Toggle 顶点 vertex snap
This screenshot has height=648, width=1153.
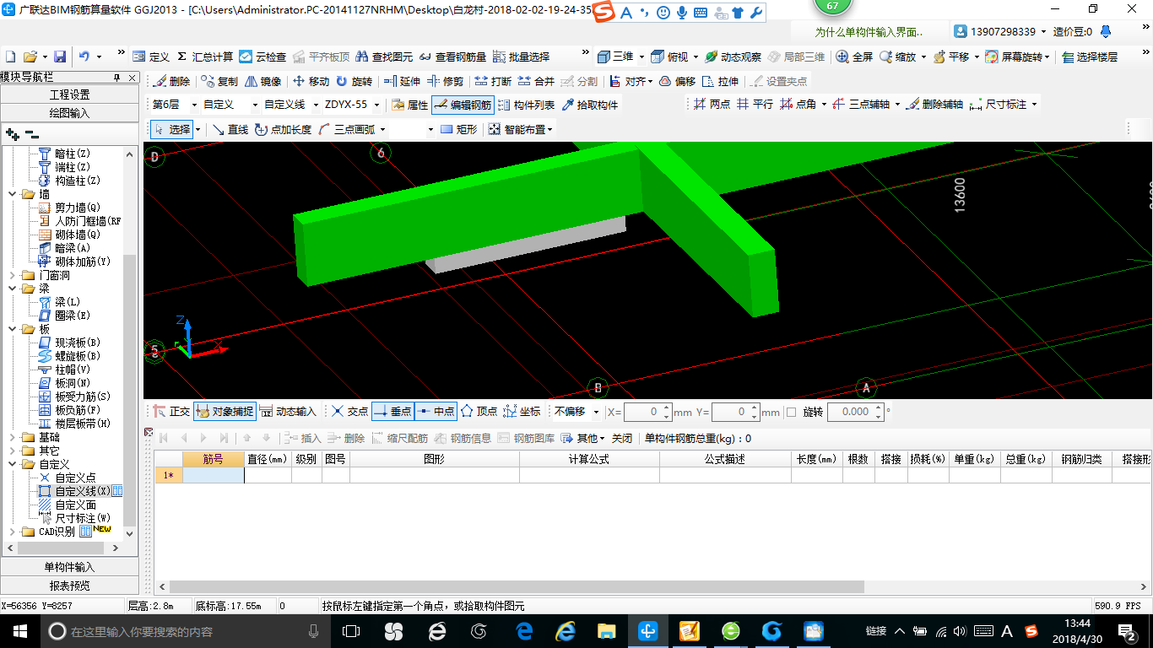point(479,411)
